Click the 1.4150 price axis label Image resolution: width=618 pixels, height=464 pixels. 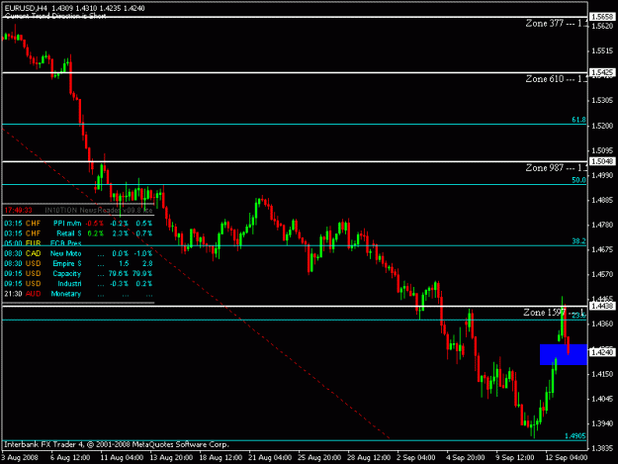(x=603, y=374)
